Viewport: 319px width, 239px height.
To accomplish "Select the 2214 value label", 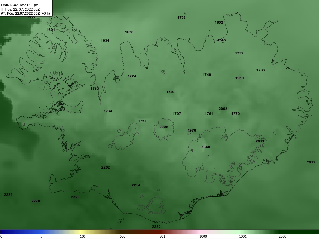I will point(136,185).
